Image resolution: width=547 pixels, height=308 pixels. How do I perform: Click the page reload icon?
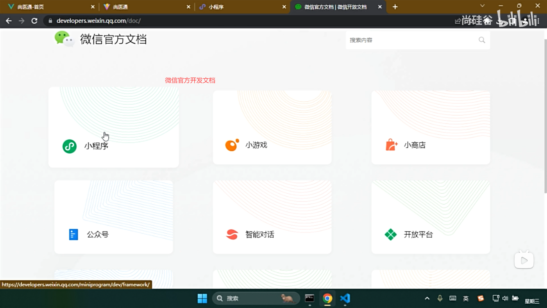pos(34,21)
